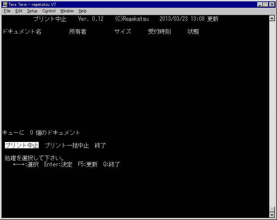Select the 終了 option in action row
The height and width of the screenshot is (220, 277).
tap(100, 145)
